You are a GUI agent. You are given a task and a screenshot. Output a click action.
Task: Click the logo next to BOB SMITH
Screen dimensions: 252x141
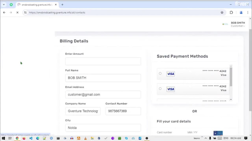225,24
